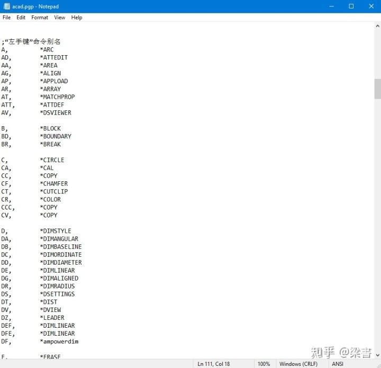This screenshot has width=381, height=368.
Task: Click the ATT, alias text
Action: click(x=8, y=105)
